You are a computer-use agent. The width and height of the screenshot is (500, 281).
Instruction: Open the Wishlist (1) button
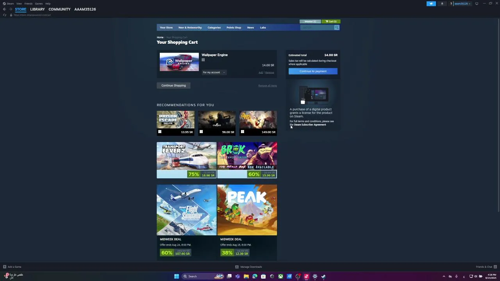click(310, 21)
